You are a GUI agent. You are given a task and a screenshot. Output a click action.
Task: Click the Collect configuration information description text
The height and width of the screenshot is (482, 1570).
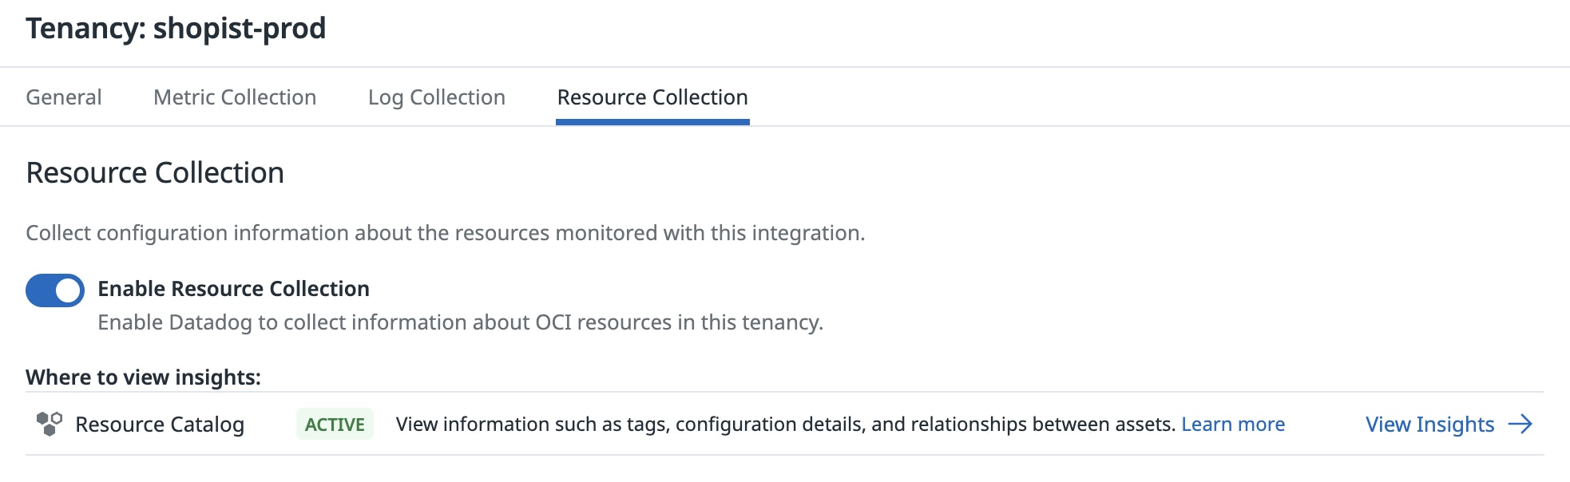point(445,233)
